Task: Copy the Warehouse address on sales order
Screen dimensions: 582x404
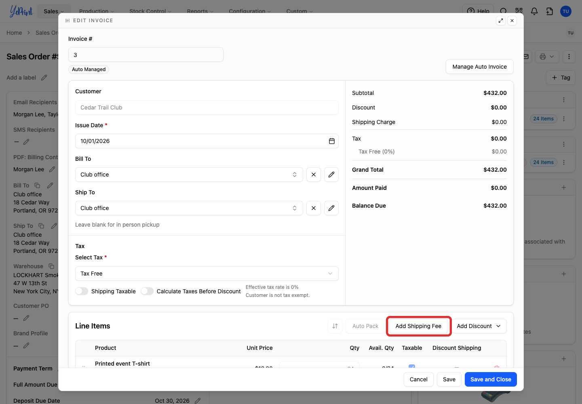Action: click(x=51, y=266)
